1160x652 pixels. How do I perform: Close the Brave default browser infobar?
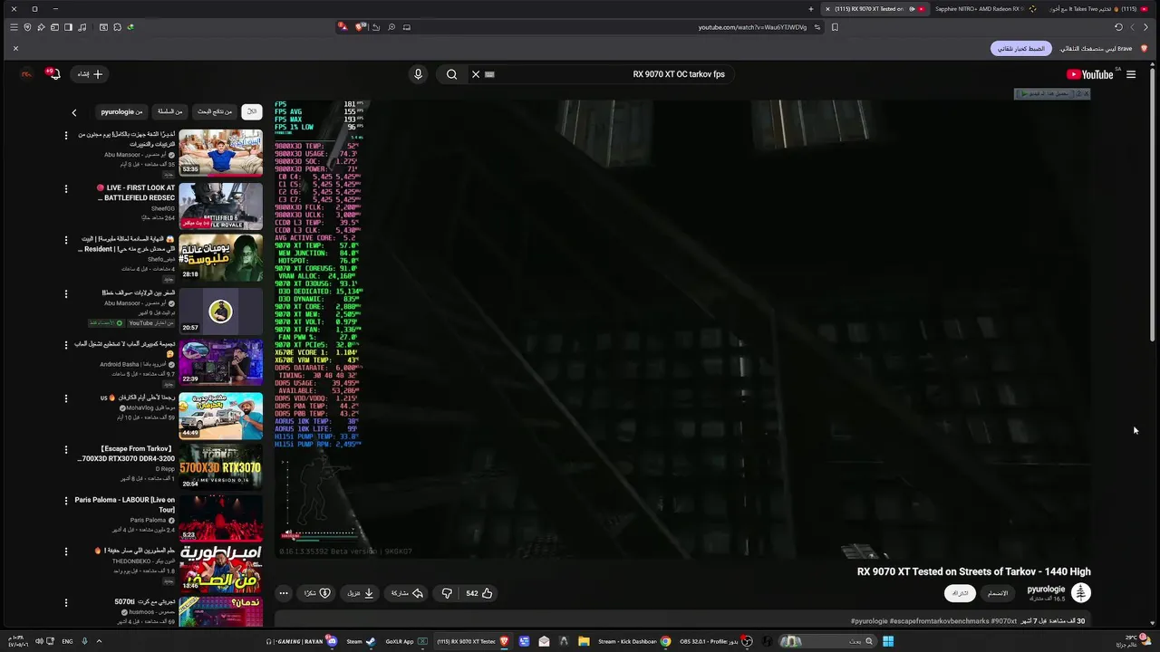point(15,48)
